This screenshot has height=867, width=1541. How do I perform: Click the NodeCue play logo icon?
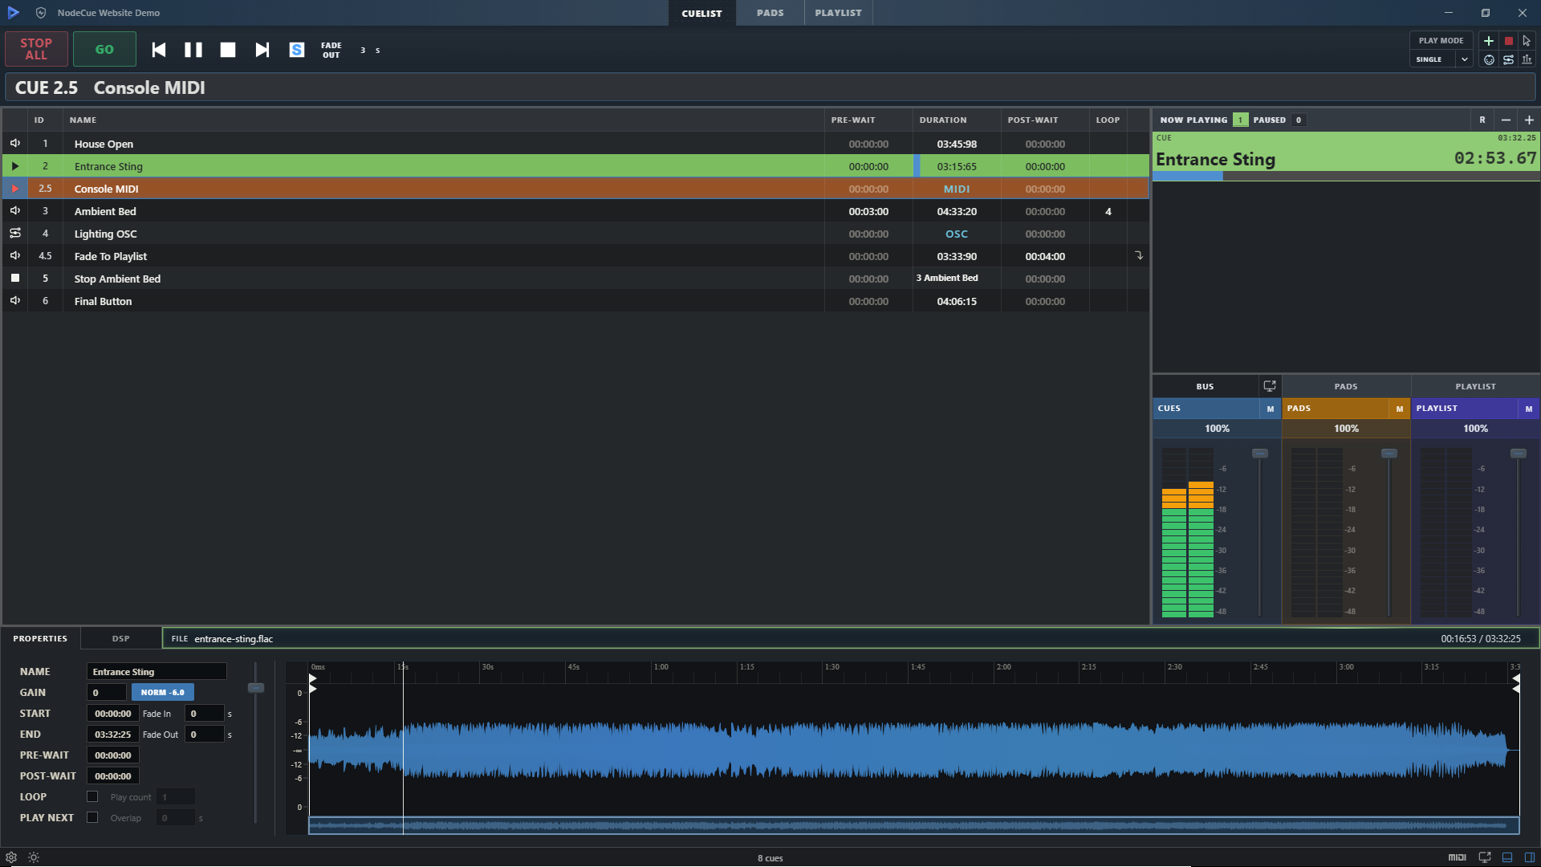[x=13, y=13]
